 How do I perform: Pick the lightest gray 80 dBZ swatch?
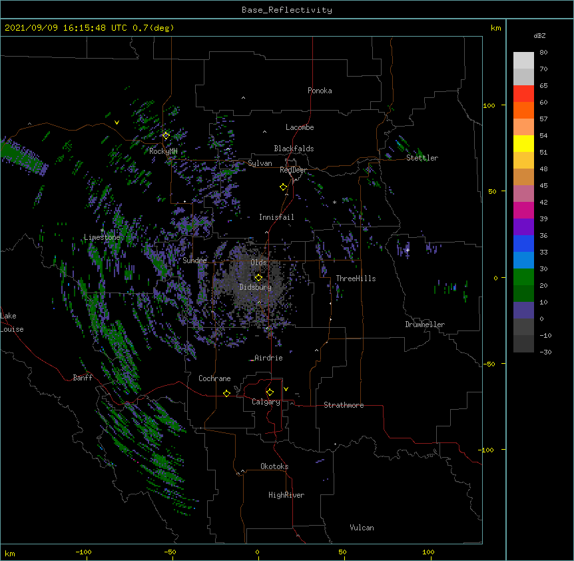(x=523, y=61)
